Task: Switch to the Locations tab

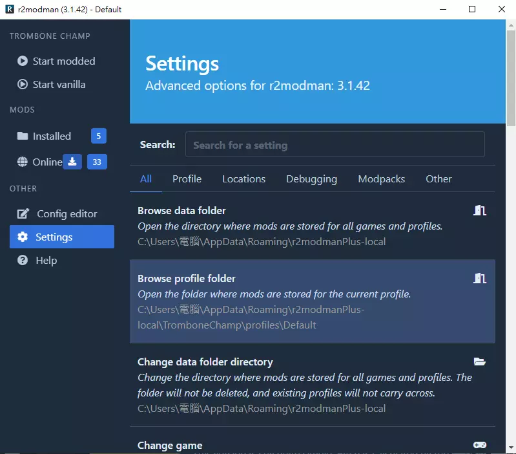Action: point(243,179)
